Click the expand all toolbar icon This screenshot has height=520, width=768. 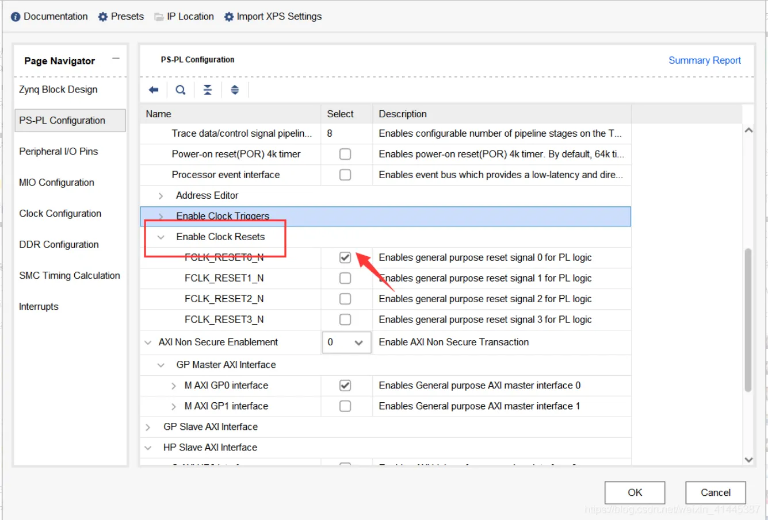(235, 90)
